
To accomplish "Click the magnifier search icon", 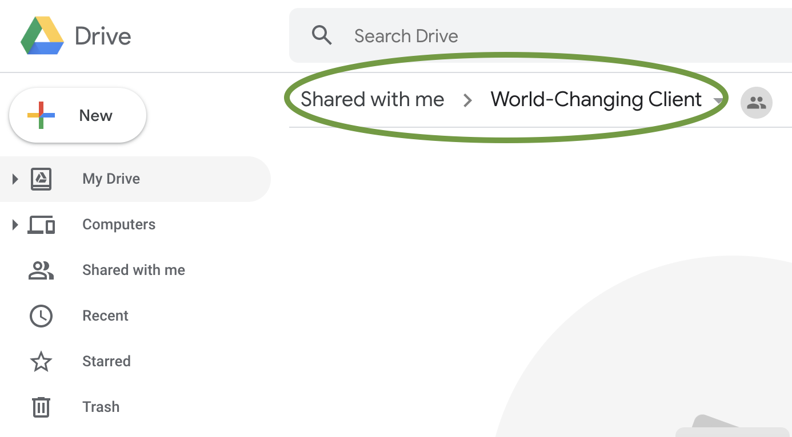I will [x=322, y=35].
